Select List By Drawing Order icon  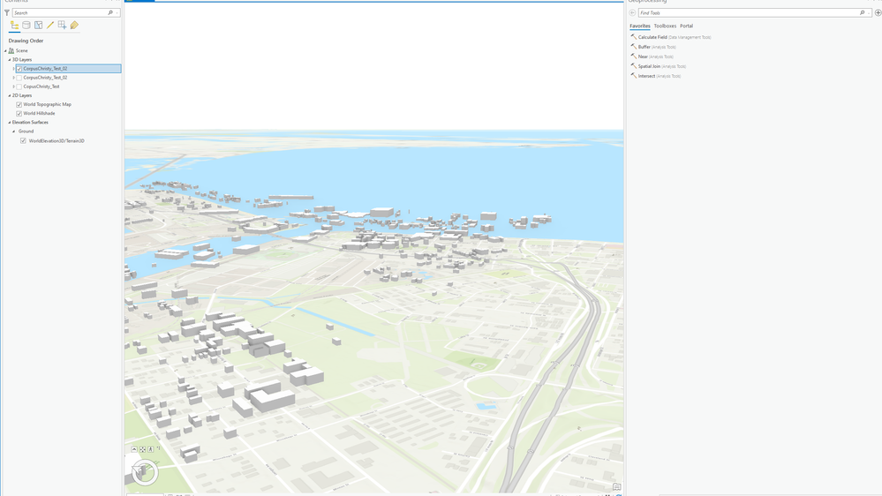(15, 26)
